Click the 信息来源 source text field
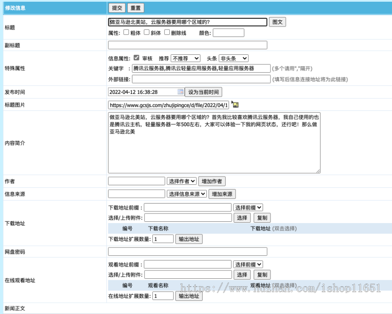This screenshot has width=392, height=314. pos(136,194)
